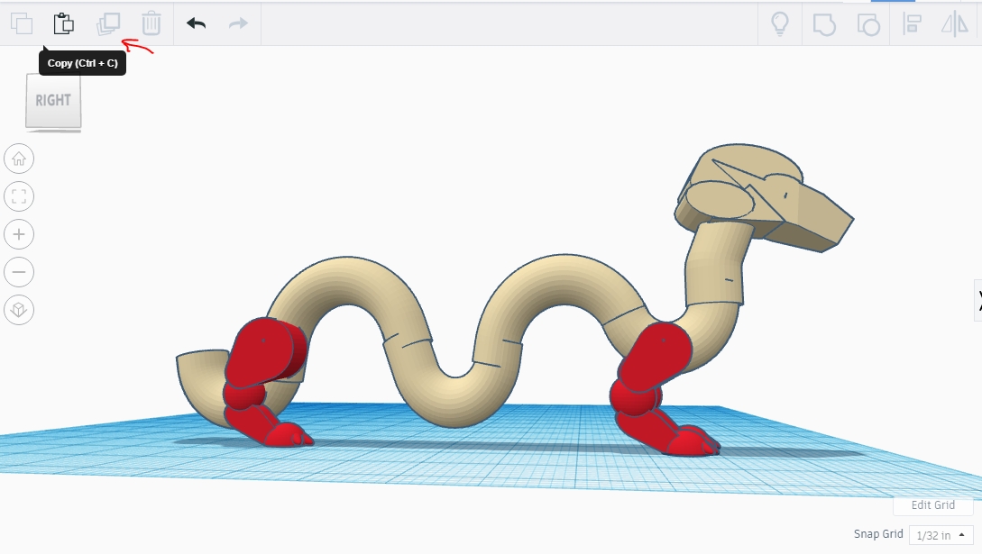Open the Snap Grid 1/32 in dropdown
The height and width of the screenshot is (554, 982).
[x=941, y=534]
